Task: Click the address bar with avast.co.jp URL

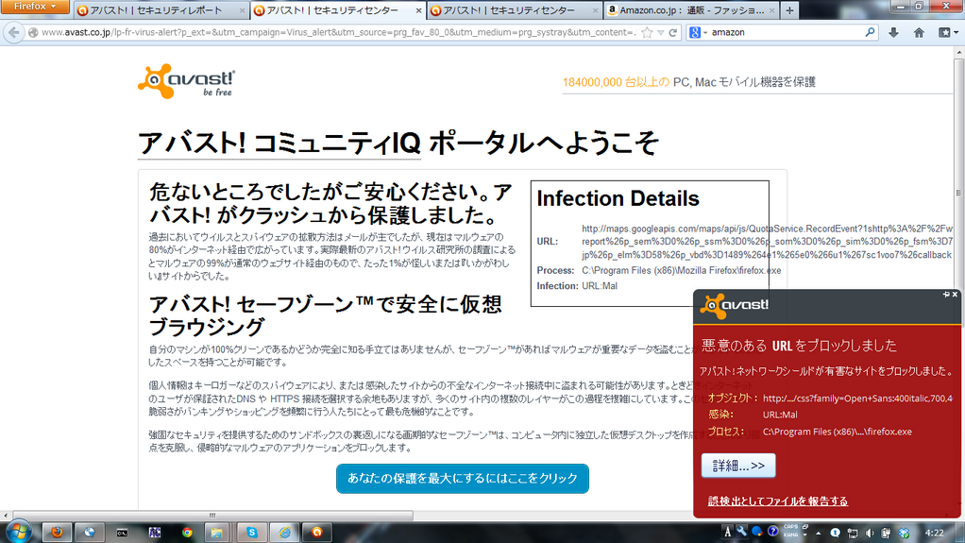Action: (x=337, y=33)
